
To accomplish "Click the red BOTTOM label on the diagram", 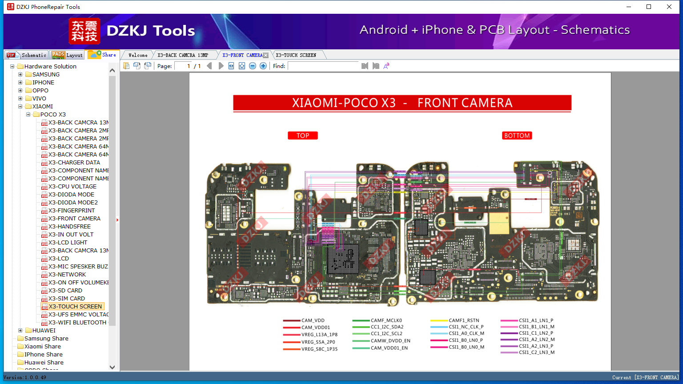I will coord(517,136).
